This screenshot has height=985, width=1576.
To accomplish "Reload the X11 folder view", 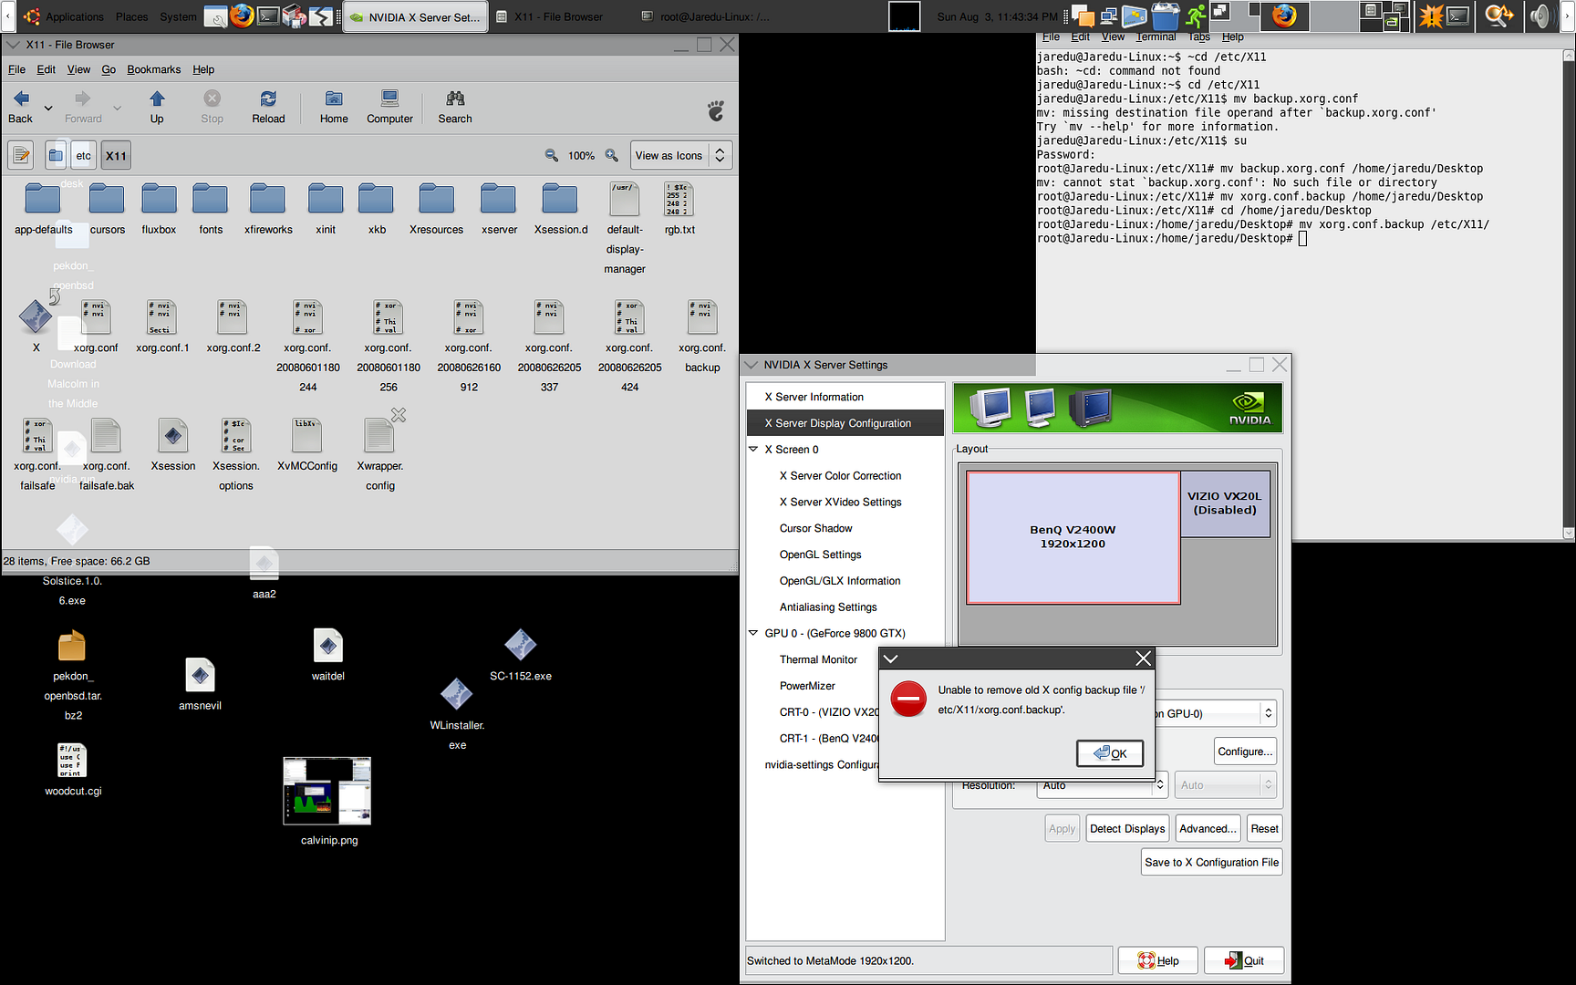I will [268, 107].
